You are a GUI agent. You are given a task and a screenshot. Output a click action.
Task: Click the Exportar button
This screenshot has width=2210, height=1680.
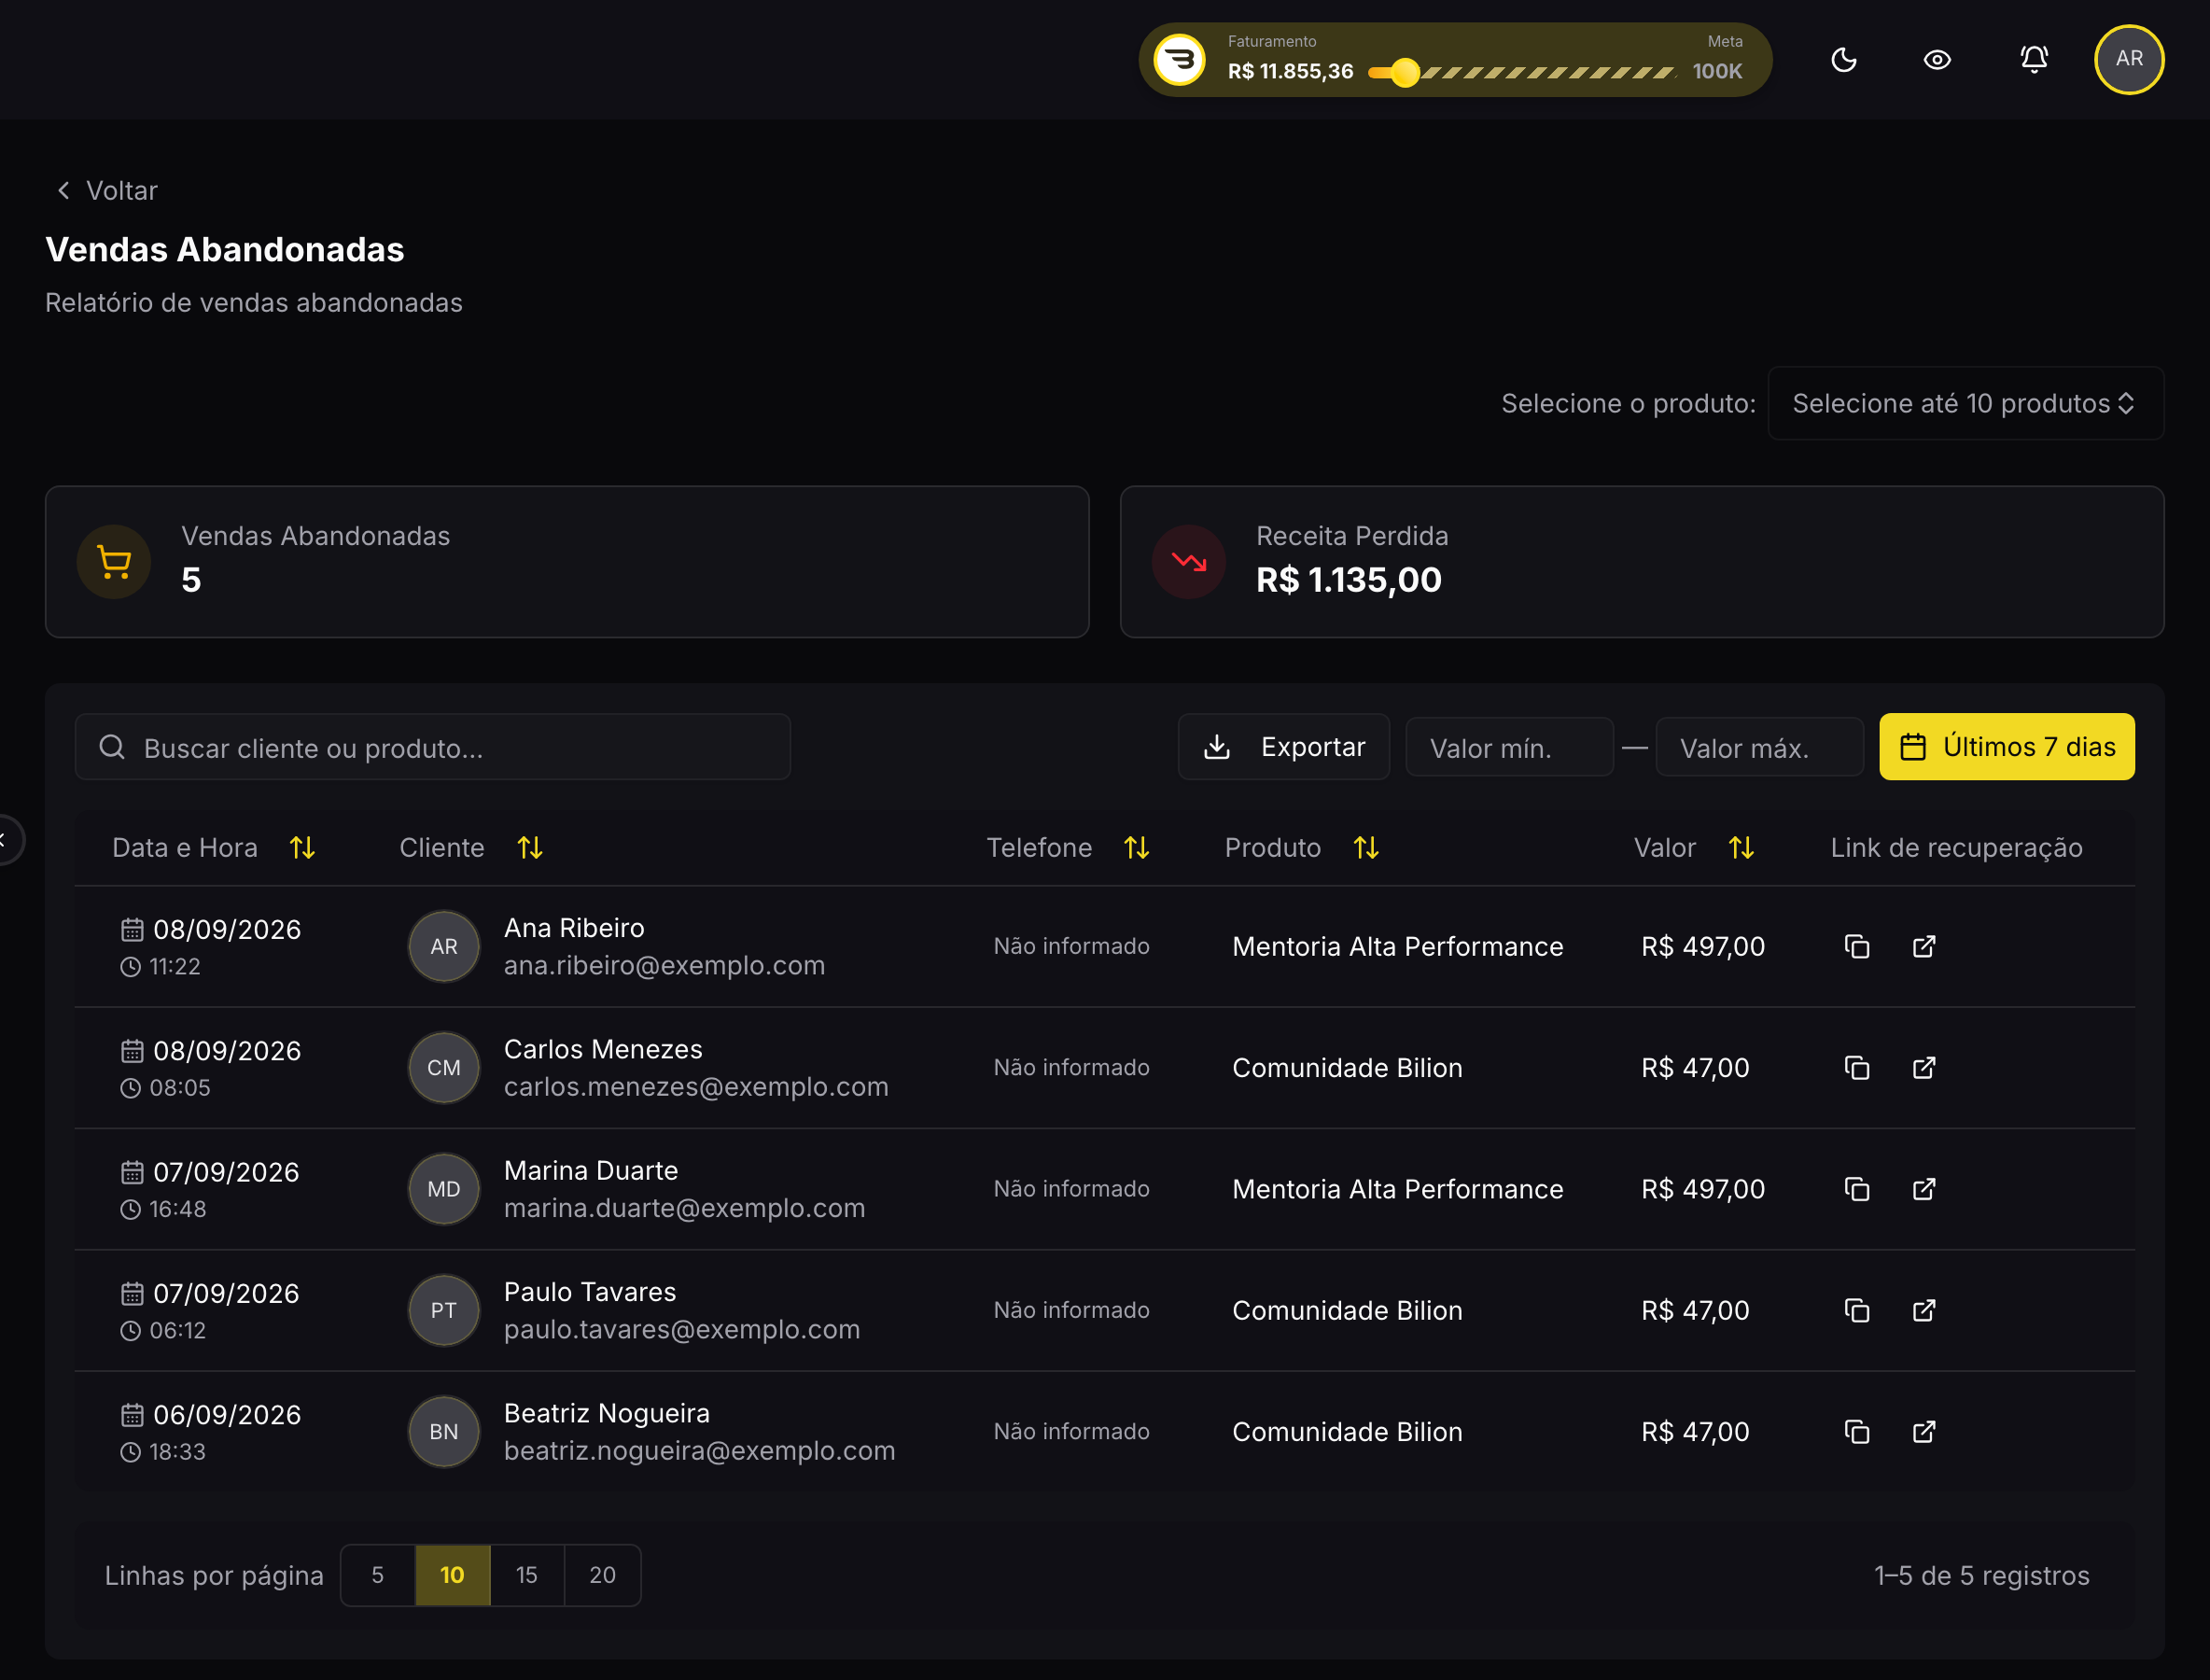point(1284,747)
